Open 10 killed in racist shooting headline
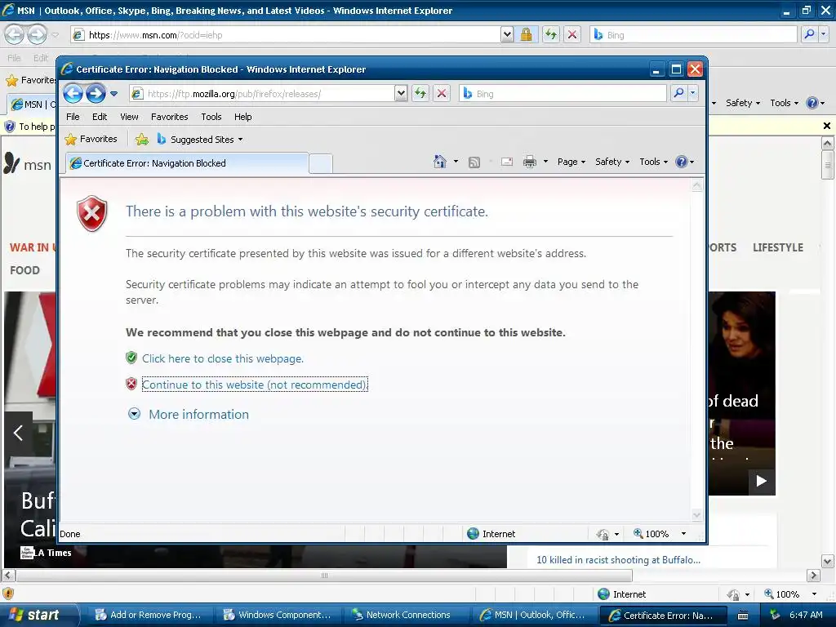This screenshot has width=836, height=627. coord(619,560)
